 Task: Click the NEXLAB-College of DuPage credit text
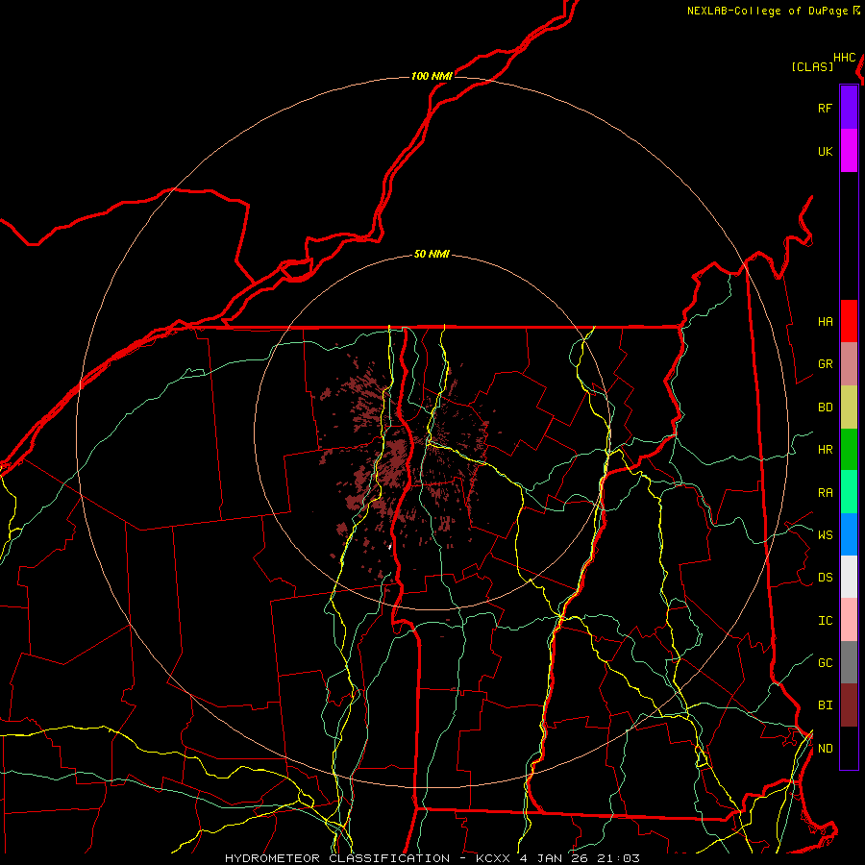(767, 11)
